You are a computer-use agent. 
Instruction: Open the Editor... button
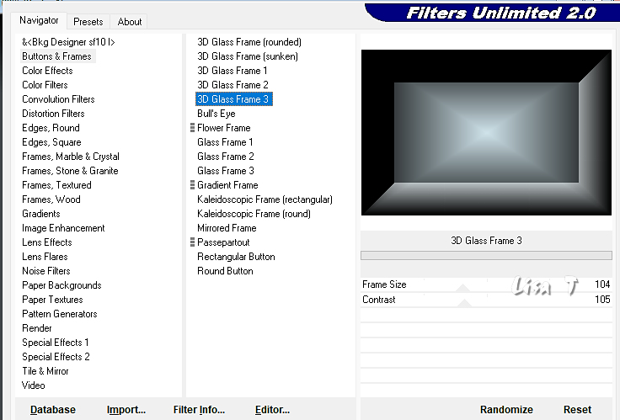pos(272,410)
